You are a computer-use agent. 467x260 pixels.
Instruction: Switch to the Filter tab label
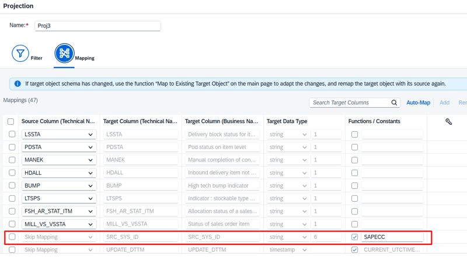37,58
